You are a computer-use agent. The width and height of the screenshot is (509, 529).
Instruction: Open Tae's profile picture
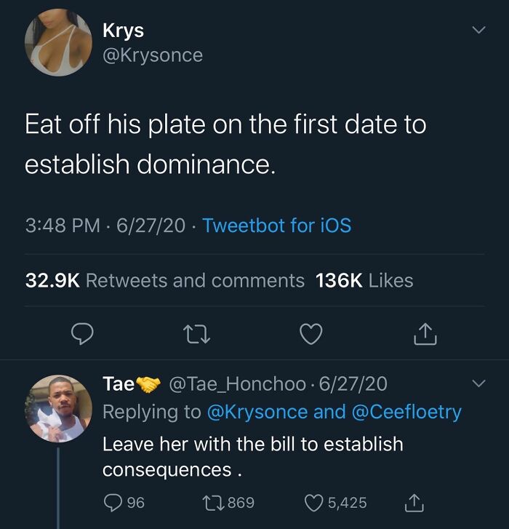(58, 408)
